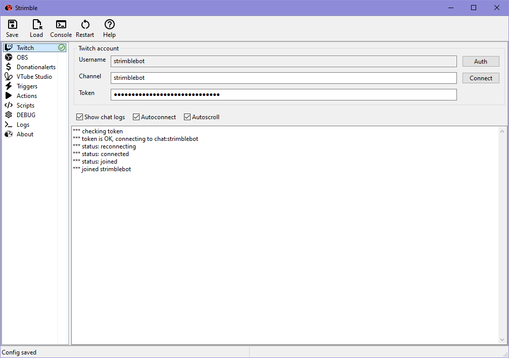Open the Console terminal icon
Image resolution: width=509 pixels, height=358 pixels.
point(61,25)
